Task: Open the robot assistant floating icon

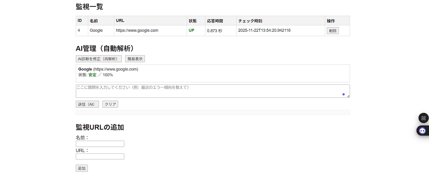Action: tap(423, 131)
